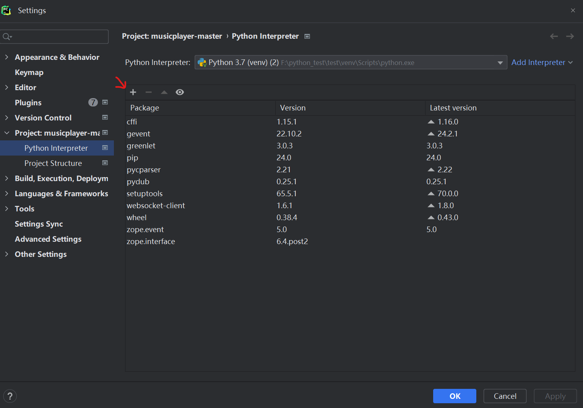The width and height of the screenshot is (583, 408).
Task: Click Latest version column header
Action: [x=500, y=108]
